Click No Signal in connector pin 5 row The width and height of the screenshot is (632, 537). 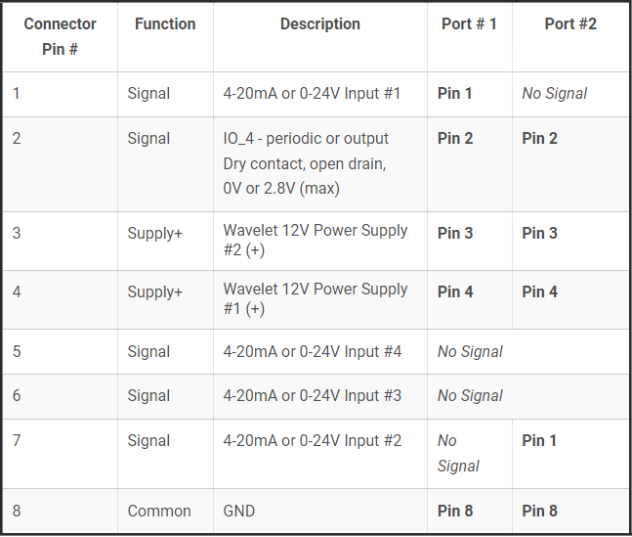(x=470, y=352)
